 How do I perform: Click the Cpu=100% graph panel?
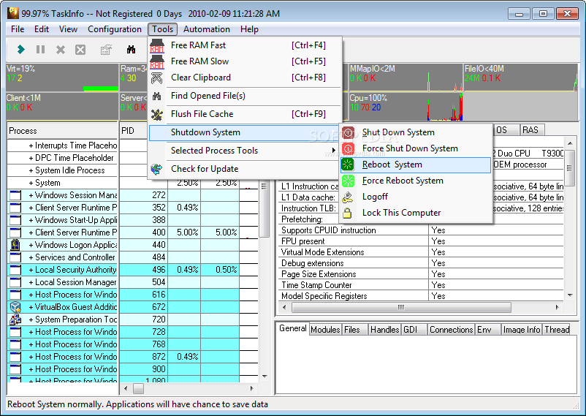tap(406, 107)
